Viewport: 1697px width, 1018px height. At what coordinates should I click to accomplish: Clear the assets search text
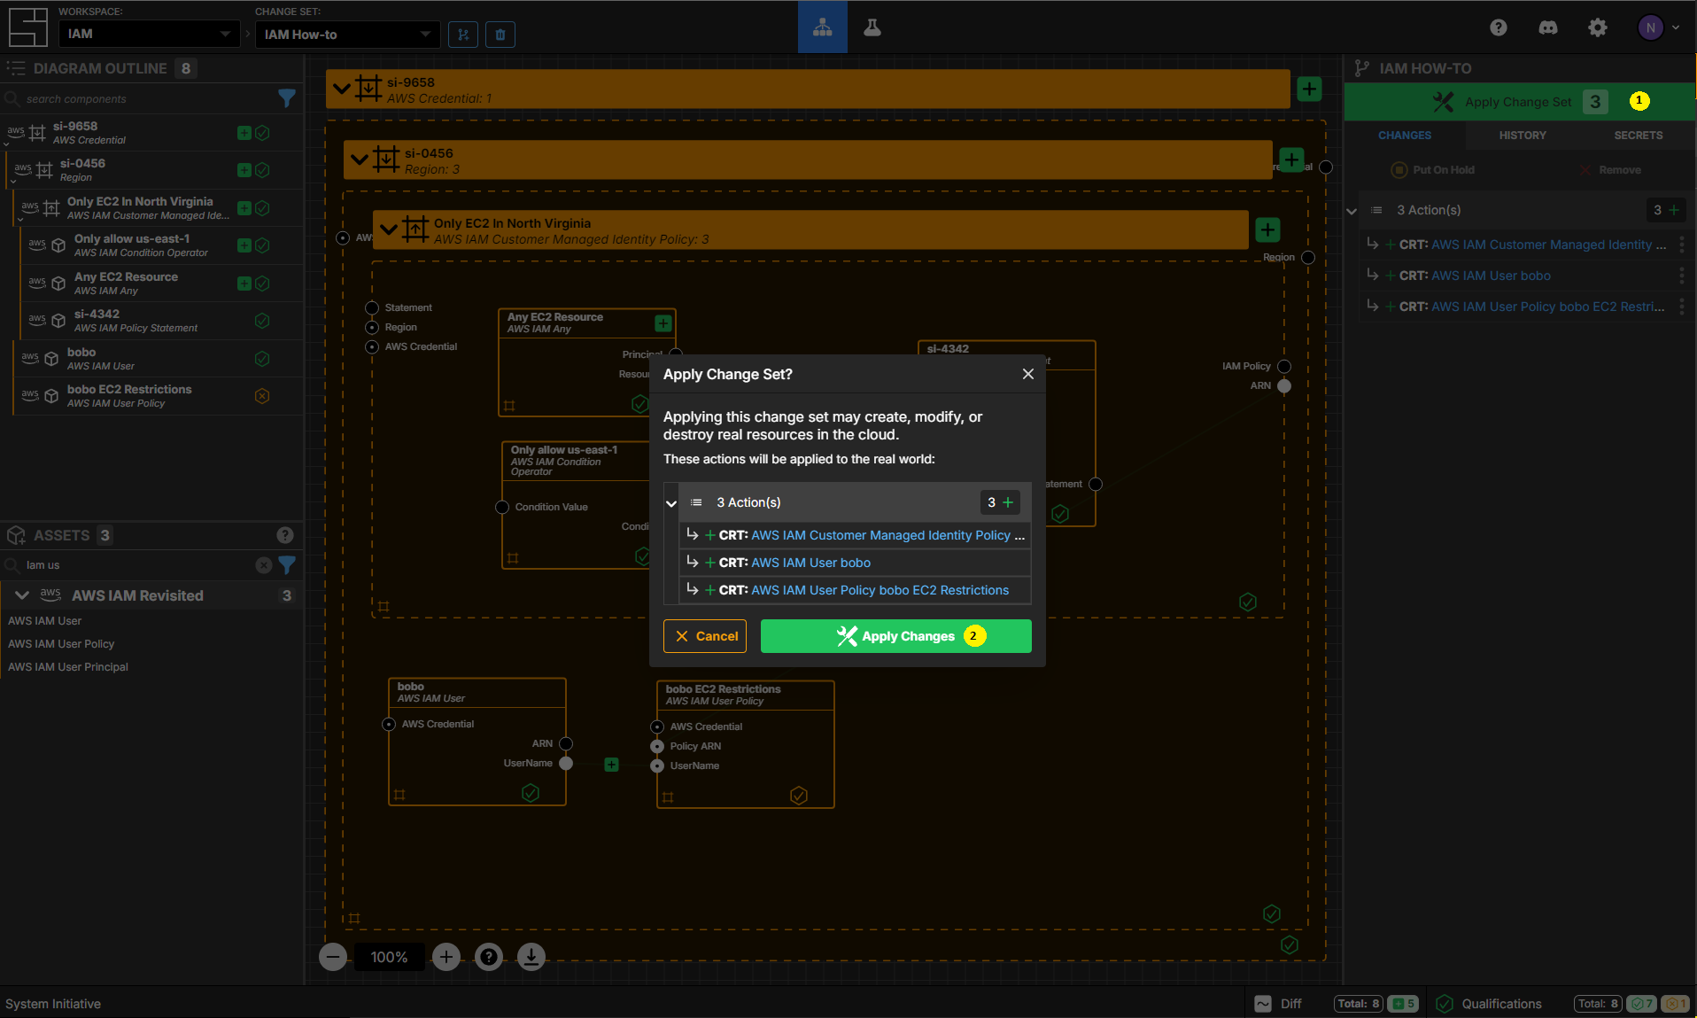pos(264,564)
